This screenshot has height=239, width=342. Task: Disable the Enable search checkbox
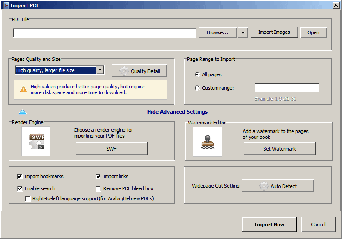[20, 188]
